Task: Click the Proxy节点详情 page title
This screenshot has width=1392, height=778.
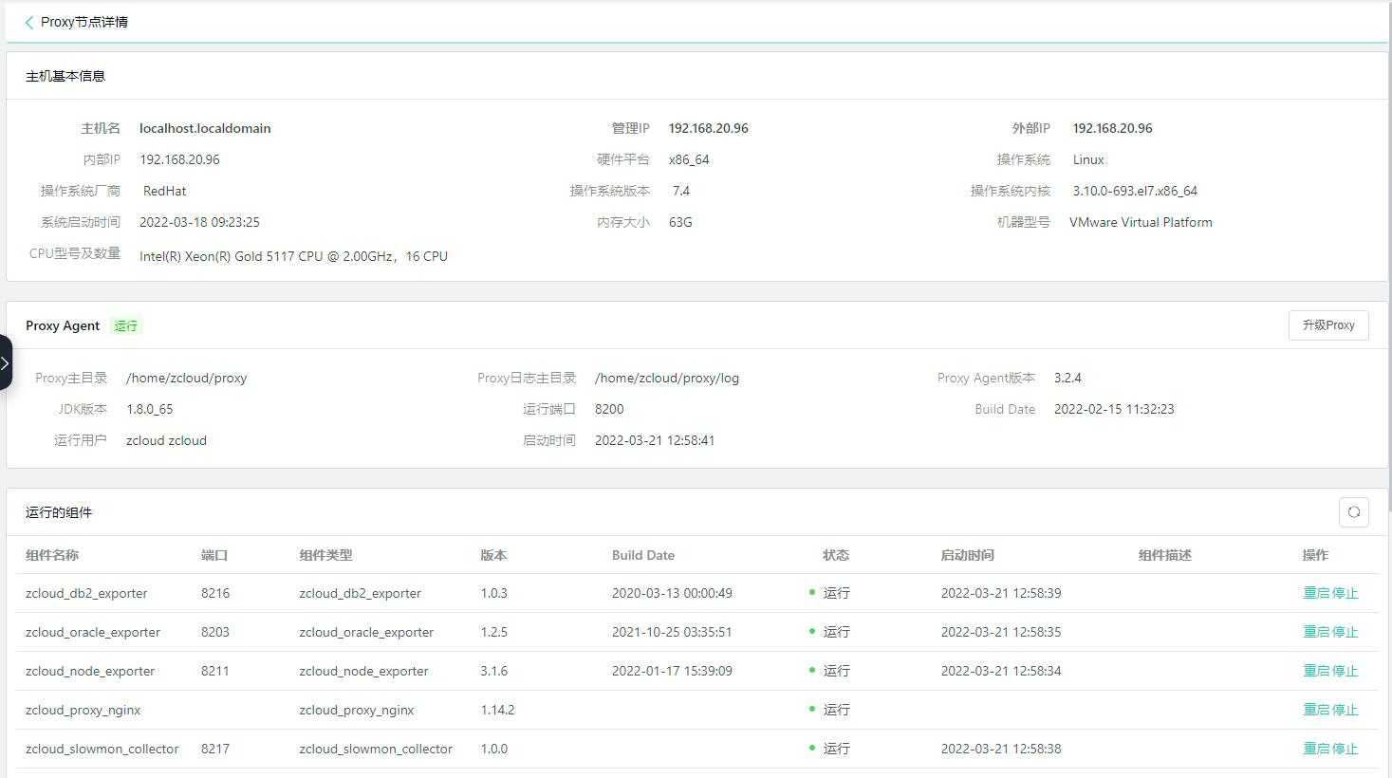Action: click(x=84, y=22)
